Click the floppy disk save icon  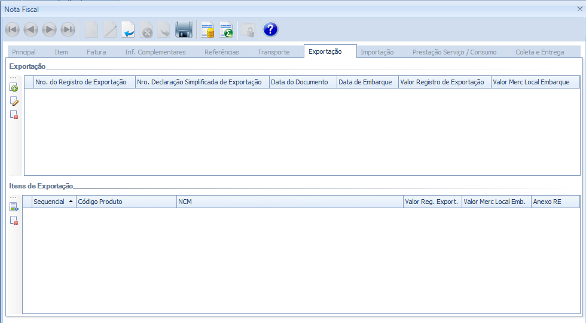click(184, 29)
